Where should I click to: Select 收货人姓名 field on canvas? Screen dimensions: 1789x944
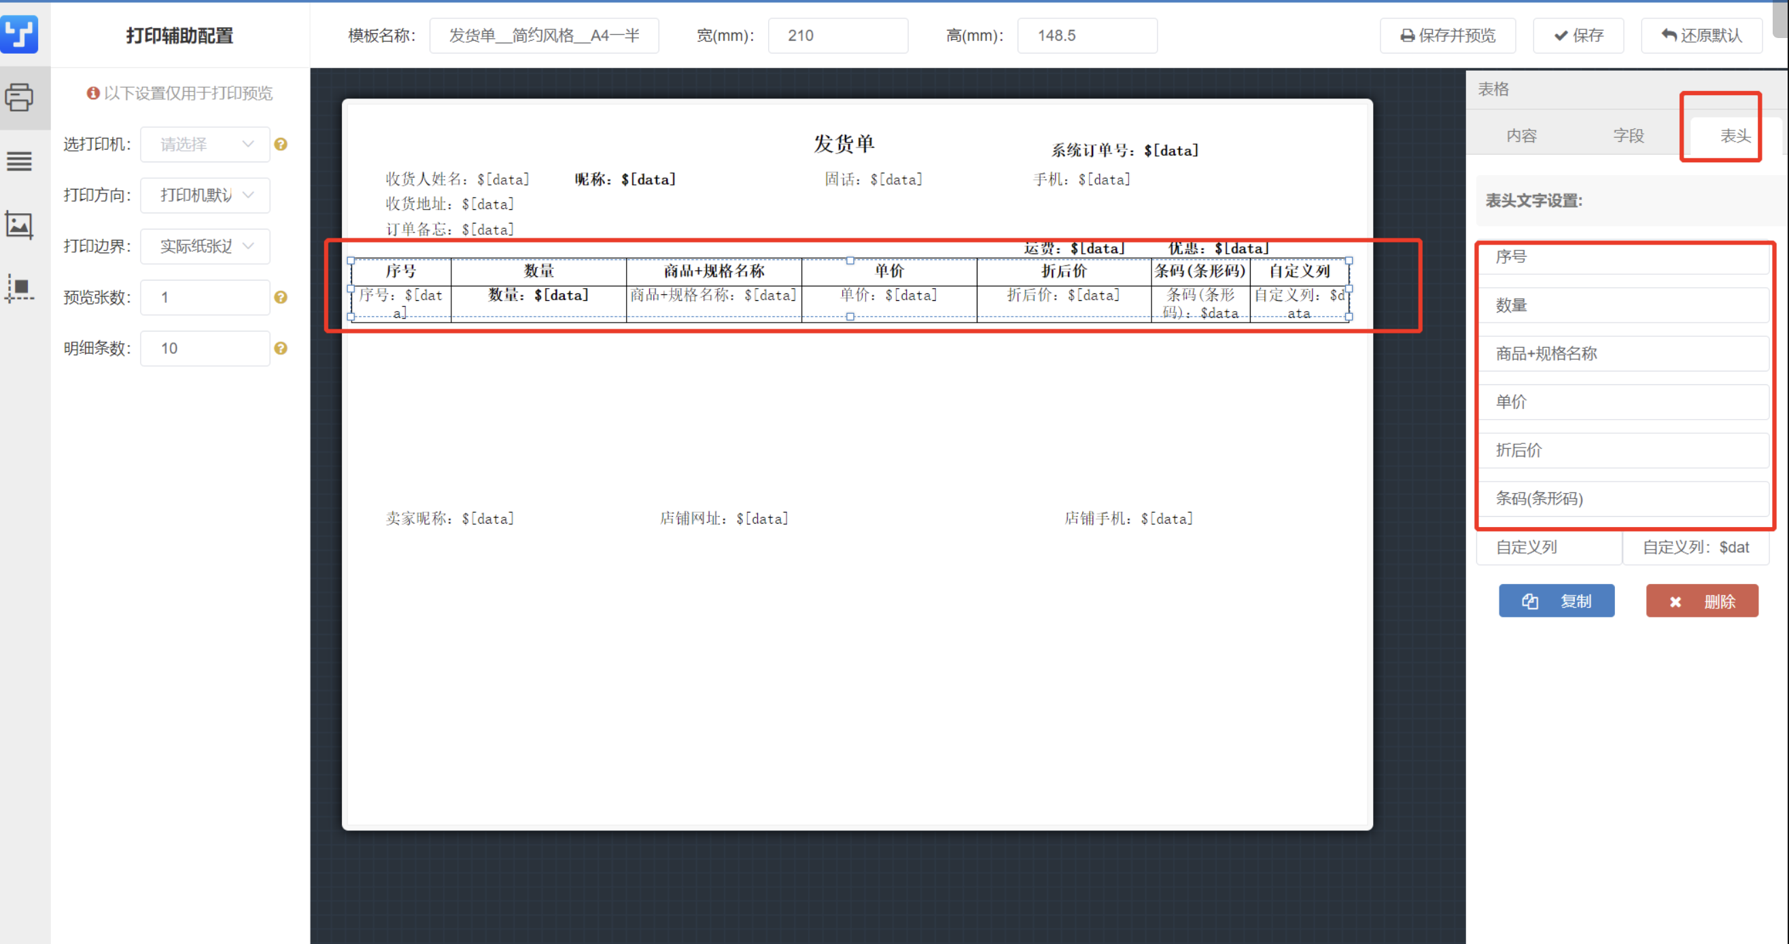(457, 180)
